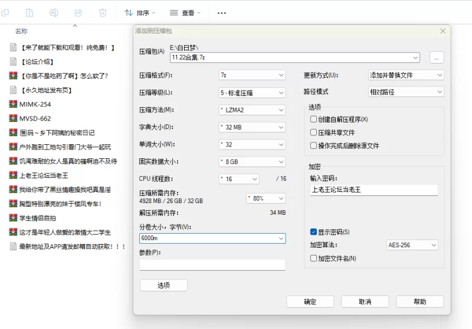Enable the 创建自解压程序 checkbox
This screenshot has height=329, width=472.
313,119
